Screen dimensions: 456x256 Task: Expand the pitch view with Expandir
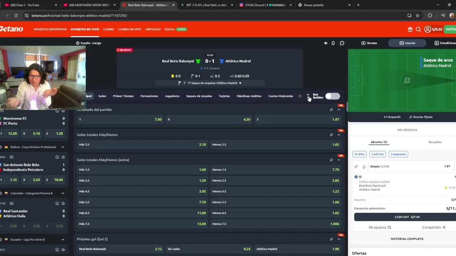click(392, 117)
